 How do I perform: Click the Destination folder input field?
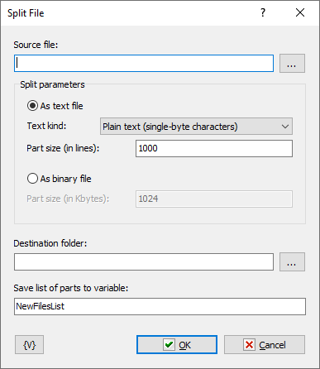coord(144,262)
